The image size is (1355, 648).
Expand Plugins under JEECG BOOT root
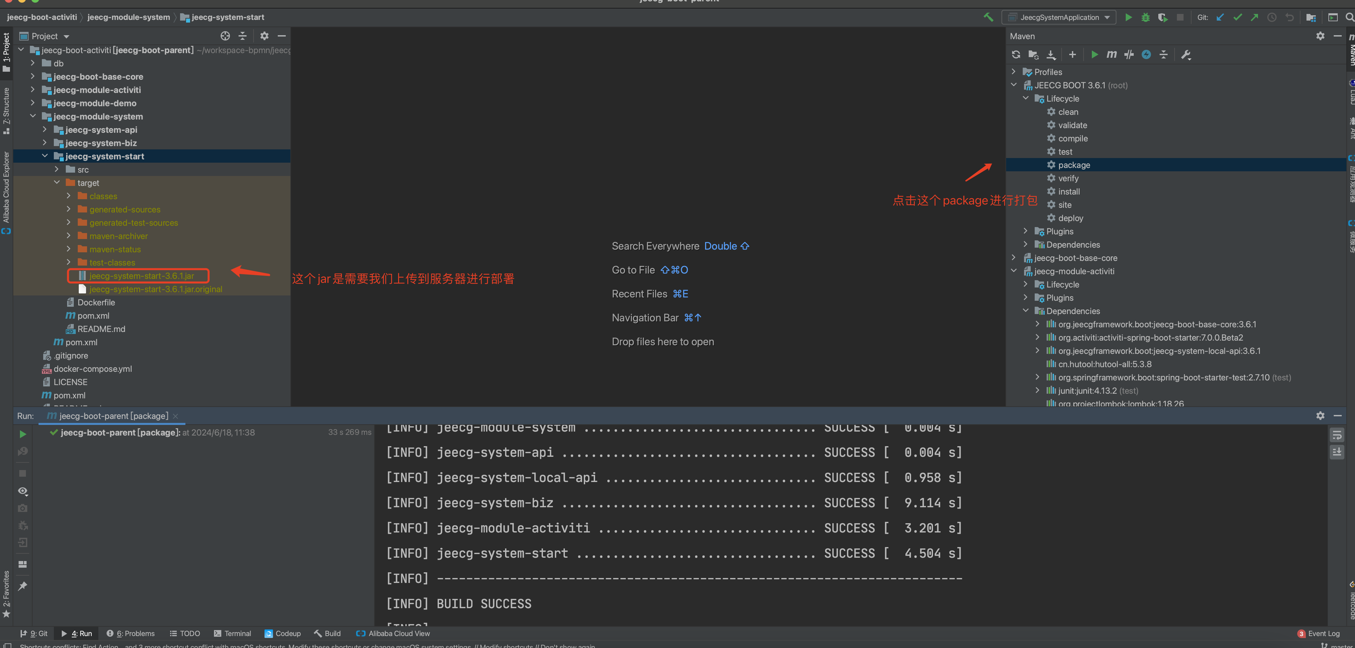point(1026,231)
